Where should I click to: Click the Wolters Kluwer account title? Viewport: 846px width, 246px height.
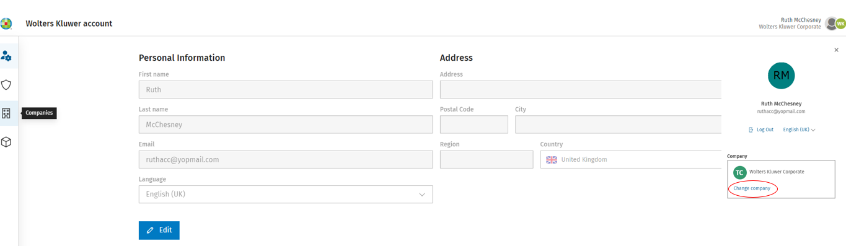(x=69, y=24)
